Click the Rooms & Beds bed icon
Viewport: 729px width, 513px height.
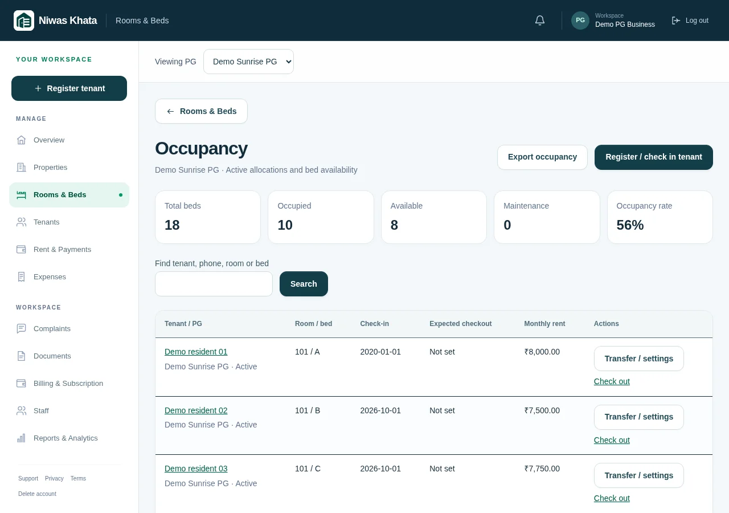coord(22,194)
